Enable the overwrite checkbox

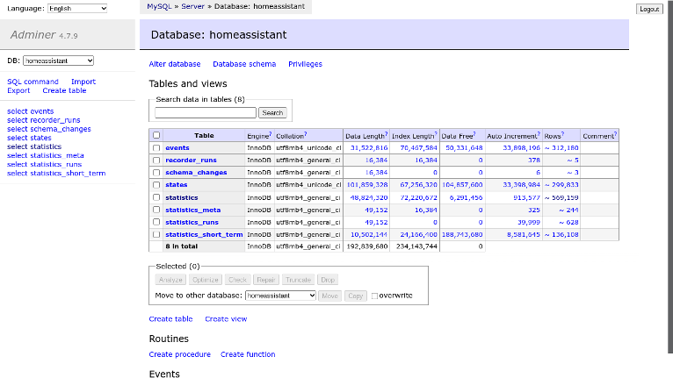375,296
